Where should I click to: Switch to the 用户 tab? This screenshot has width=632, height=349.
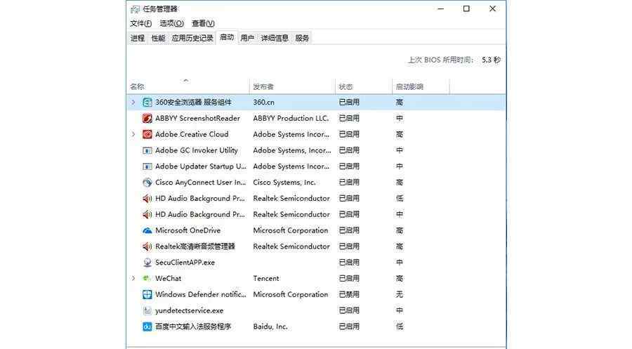click(x=247, y=39)
